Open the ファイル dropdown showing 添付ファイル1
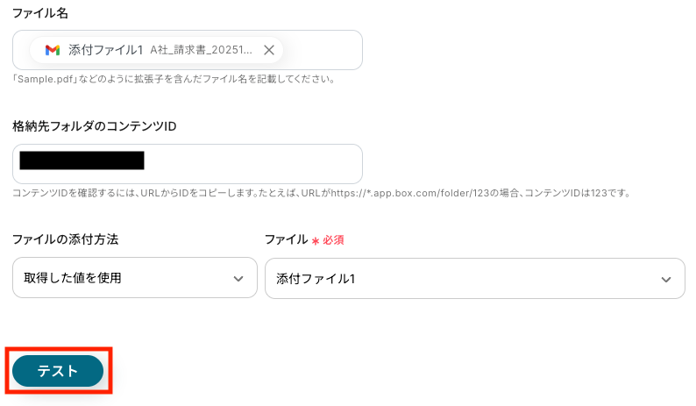 coord(456,278)
